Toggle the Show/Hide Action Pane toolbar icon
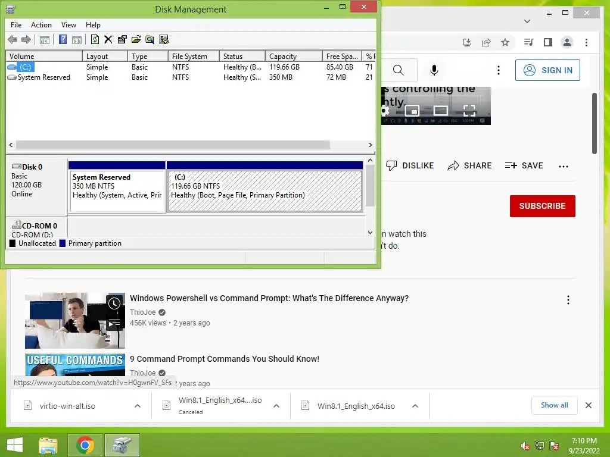Screen dimensions: 610x457 [77, 40]
